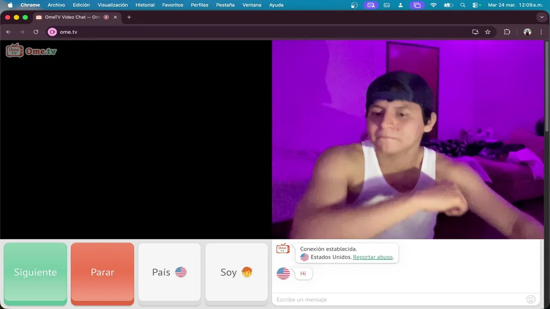Click the site info icon beside ome.tv
550x309 pixels.
pyautogui.click(x=52, y=32)
